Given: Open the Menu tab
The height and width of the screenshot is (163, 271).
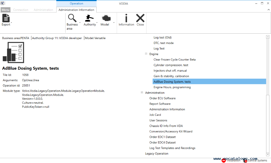Looking at the screenshot, I should (x=5, y=10).
